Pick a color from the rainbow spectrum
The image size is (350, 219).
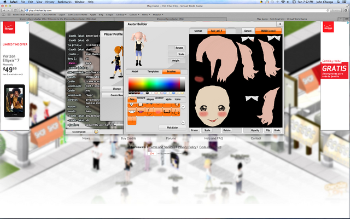(x=154, y=84)
